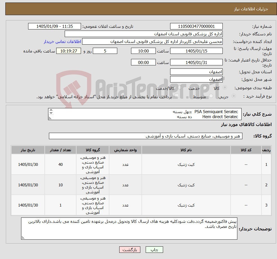Click the Islamic treasury payment note text
Image resolution: width=277 pixels, height=259 pixels.
[x=104, y=97]
